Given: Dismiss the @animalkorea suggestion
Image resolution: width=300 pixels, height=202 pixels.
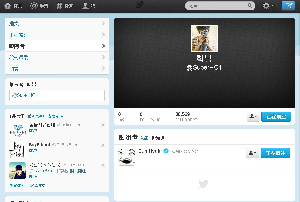Looking at the screenshot, I should [103, 125].
